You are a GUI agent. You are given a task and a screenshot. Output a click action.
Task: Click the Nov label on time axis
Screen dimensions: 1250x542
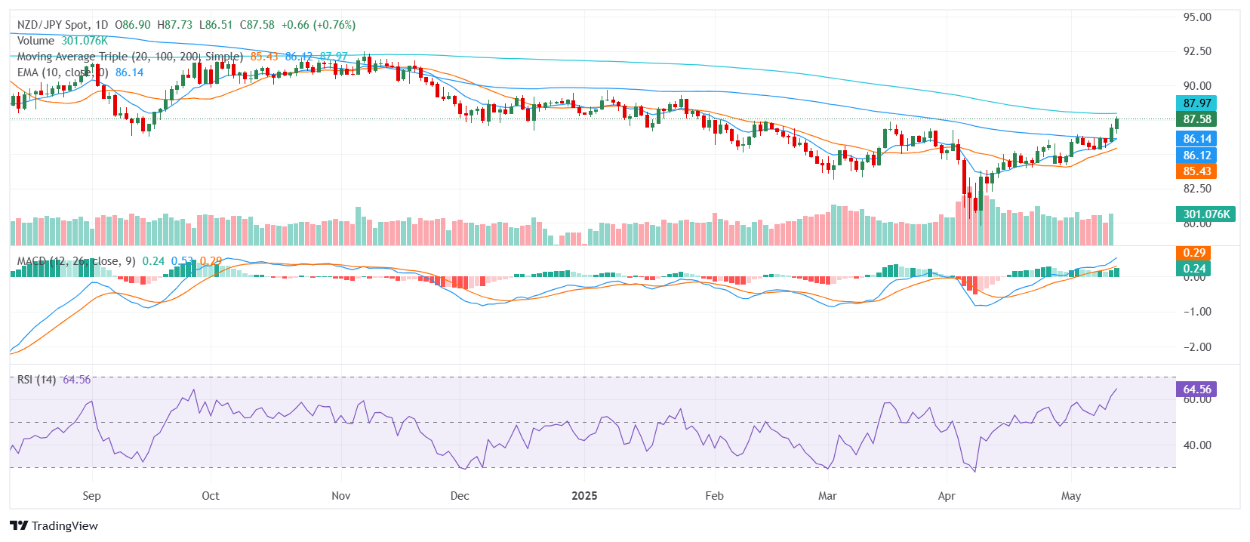(x=341, y=496)
